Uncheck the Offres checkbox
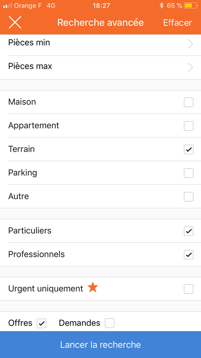This screenshot has width=201, height=358. pyautogui.click(x=41, y=323)
